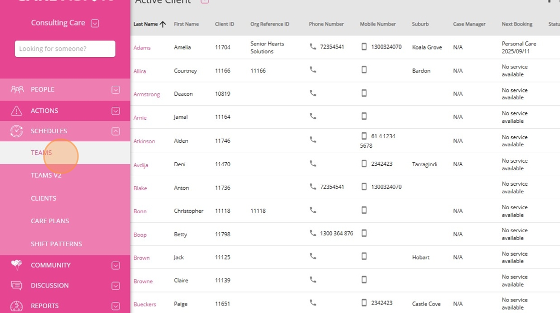560x313 pixels.
Task: Open Care Plans menu item
Action: pos(50,221)
